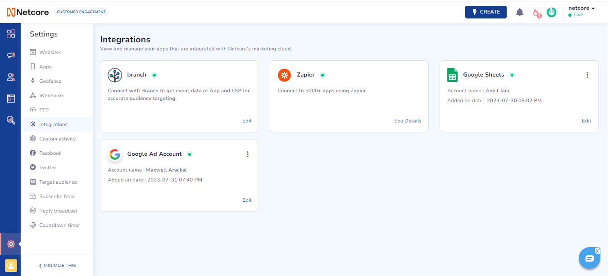Click the settings gear icon in the left rail

click(11, 244)
